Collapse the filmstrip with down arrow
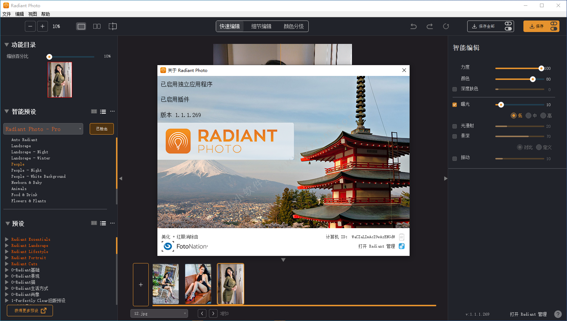This screenshot has height=321, width=567. click(283, 260)
